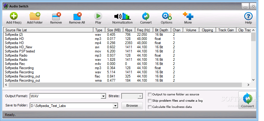This screenshot has width=264, height=121.
Task: Select the Softpedia Rec m4v file
Action: [127, 64]
